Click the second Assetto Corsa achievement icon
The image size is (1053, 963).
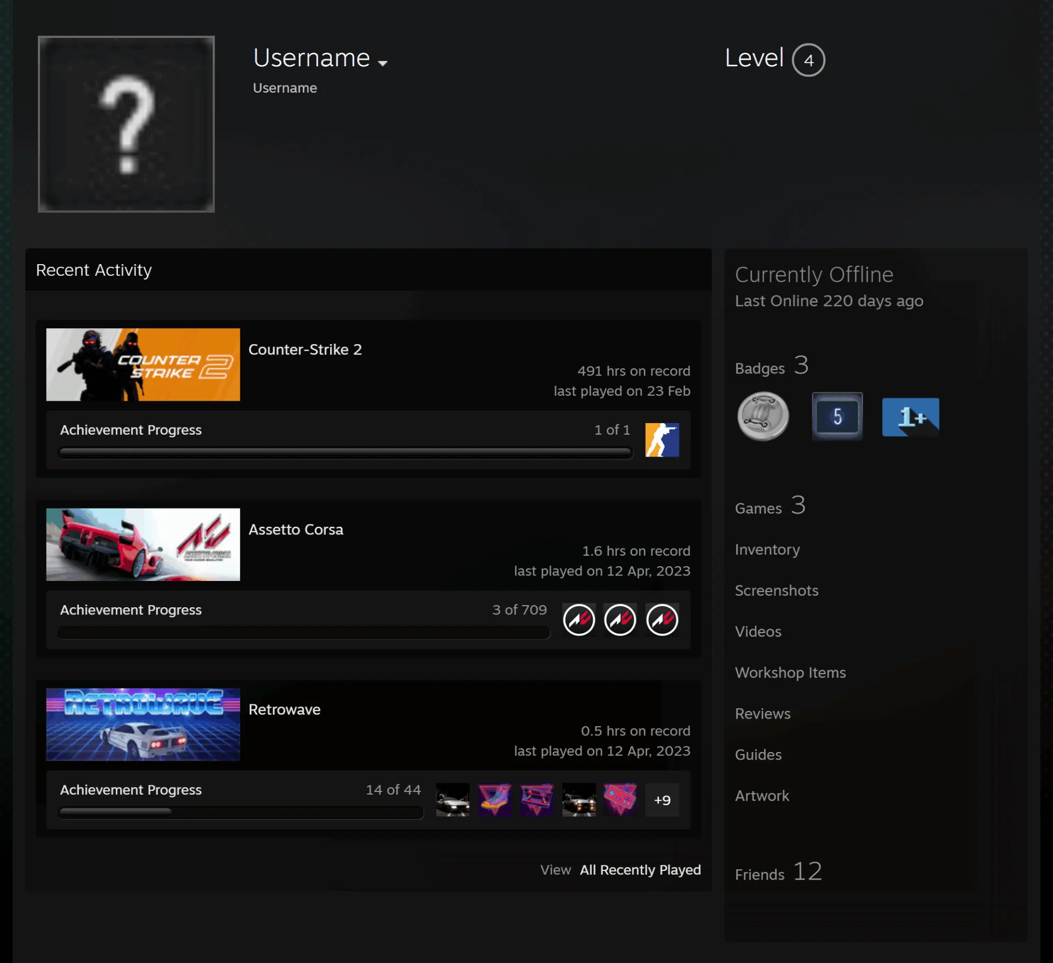click(620, 620)
